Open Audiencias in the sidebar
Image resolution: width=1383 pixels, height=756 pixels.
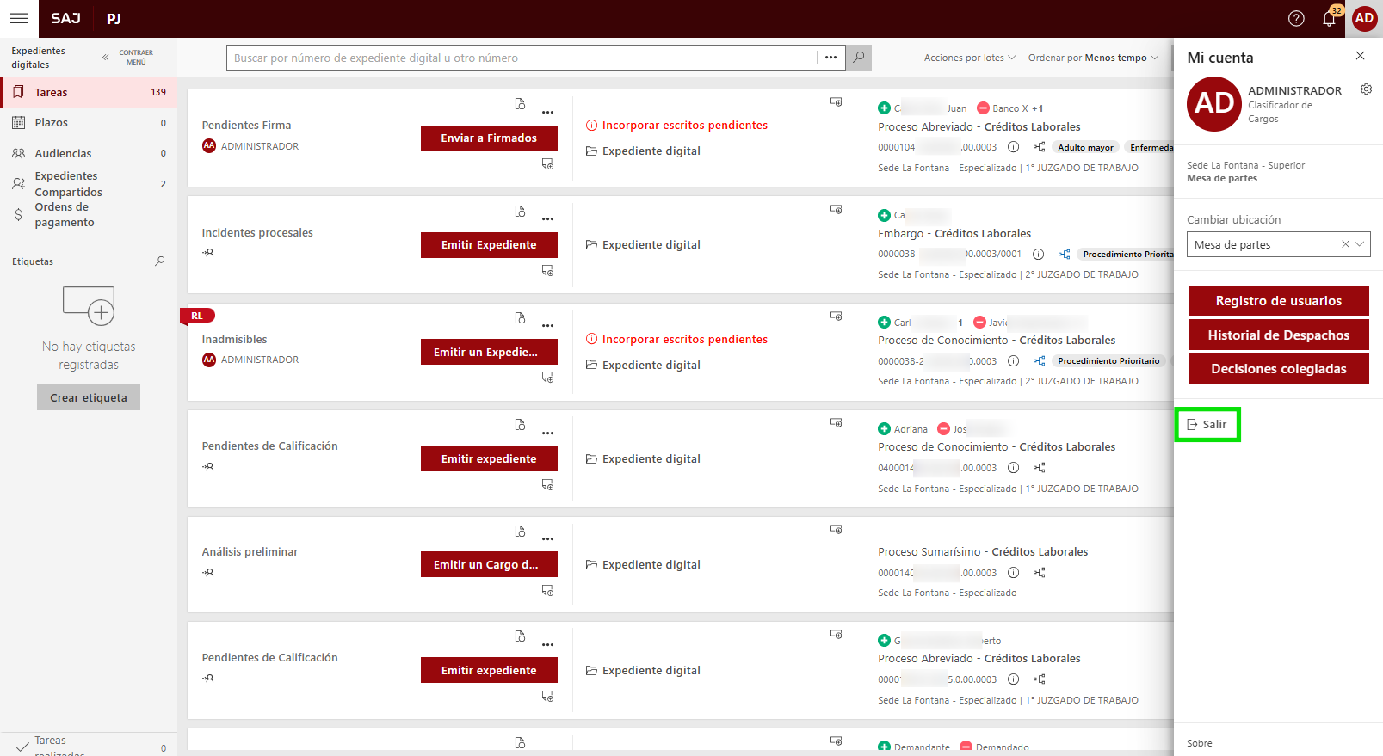[63, 153]
